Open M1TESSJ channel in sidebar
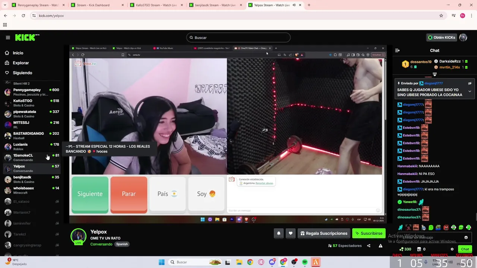 pyautogui.click(x=32, y=125)
